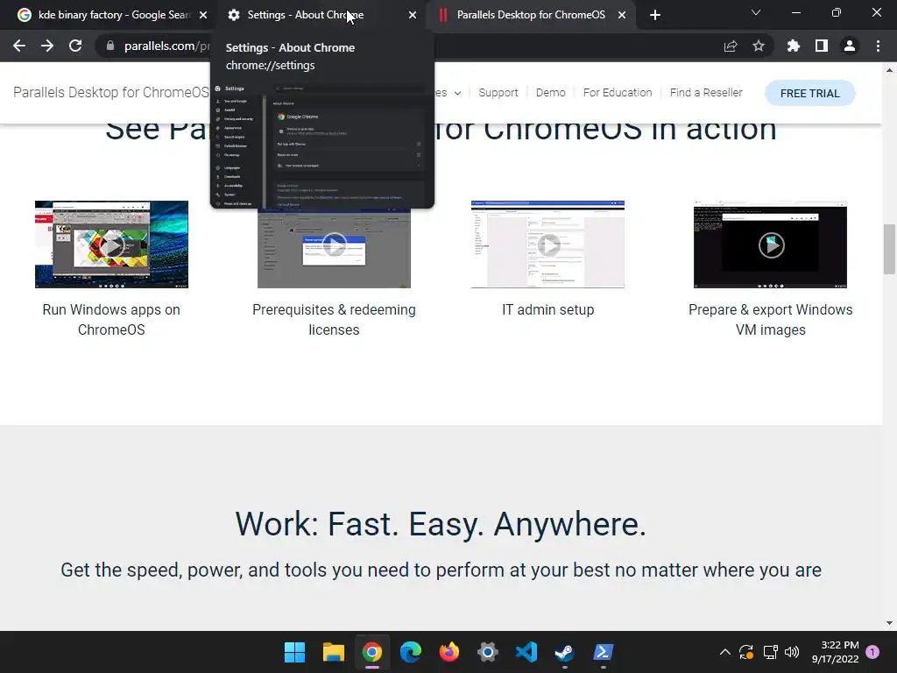Click the 'IT admin setup' caption

coord(548,309)
